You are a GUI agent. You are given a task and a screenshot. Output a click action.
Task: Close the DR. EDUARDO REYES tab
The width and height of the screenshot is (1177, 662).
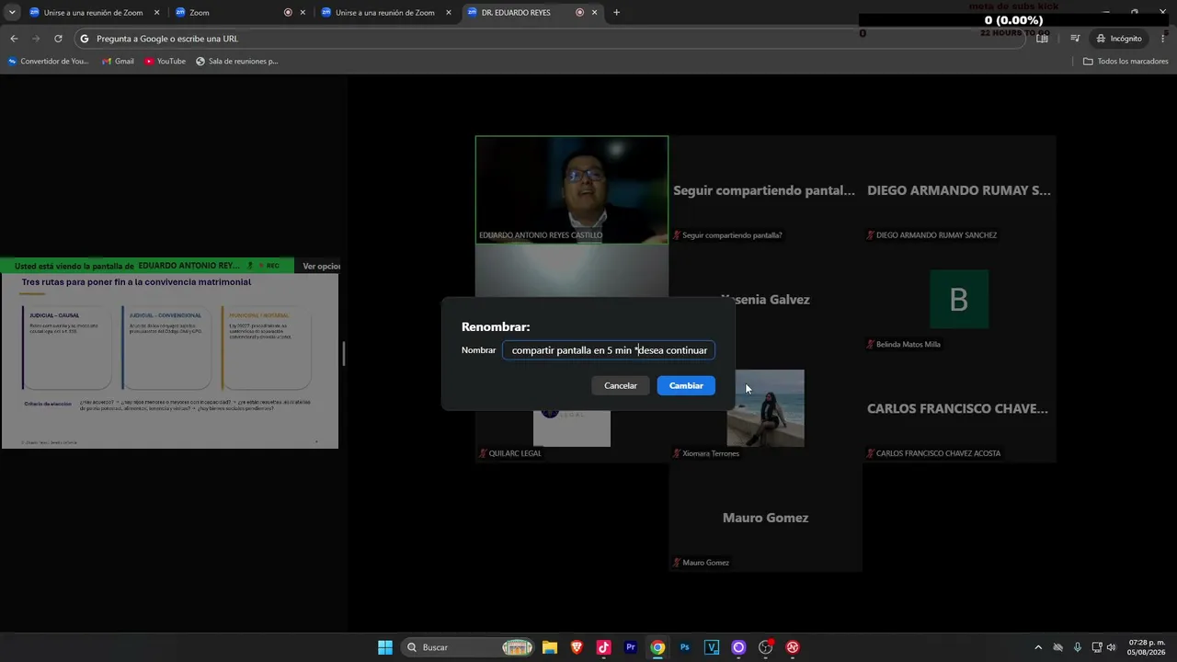[595, 13]
